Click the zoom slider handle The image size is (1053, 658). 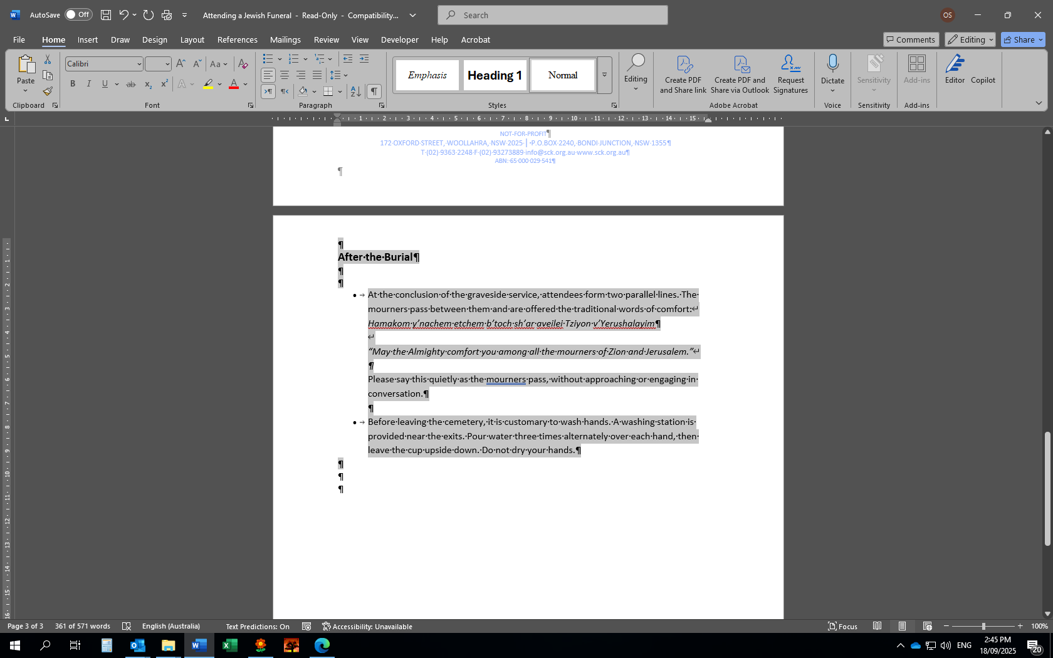tap(983, 627)
